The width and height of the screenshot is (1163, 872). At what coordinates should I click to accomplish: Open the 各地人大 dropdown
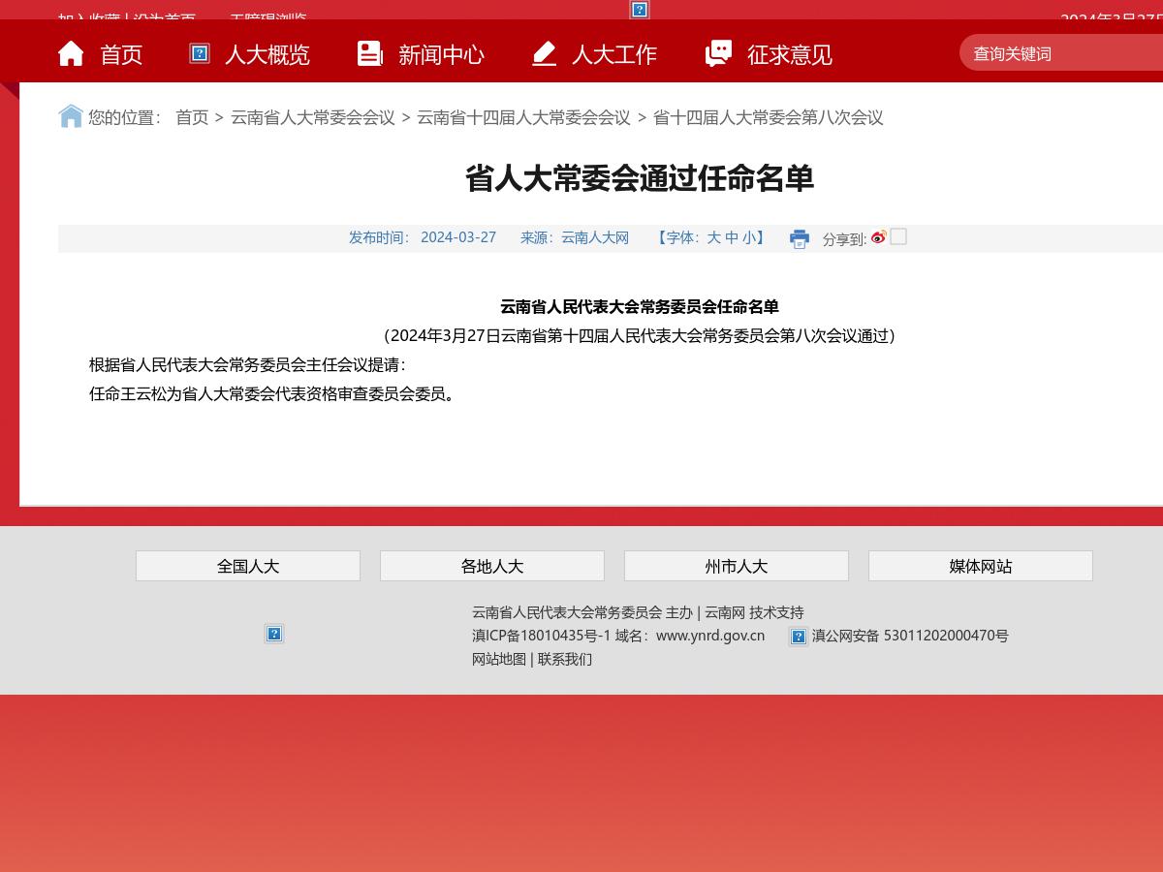(492, 566)
